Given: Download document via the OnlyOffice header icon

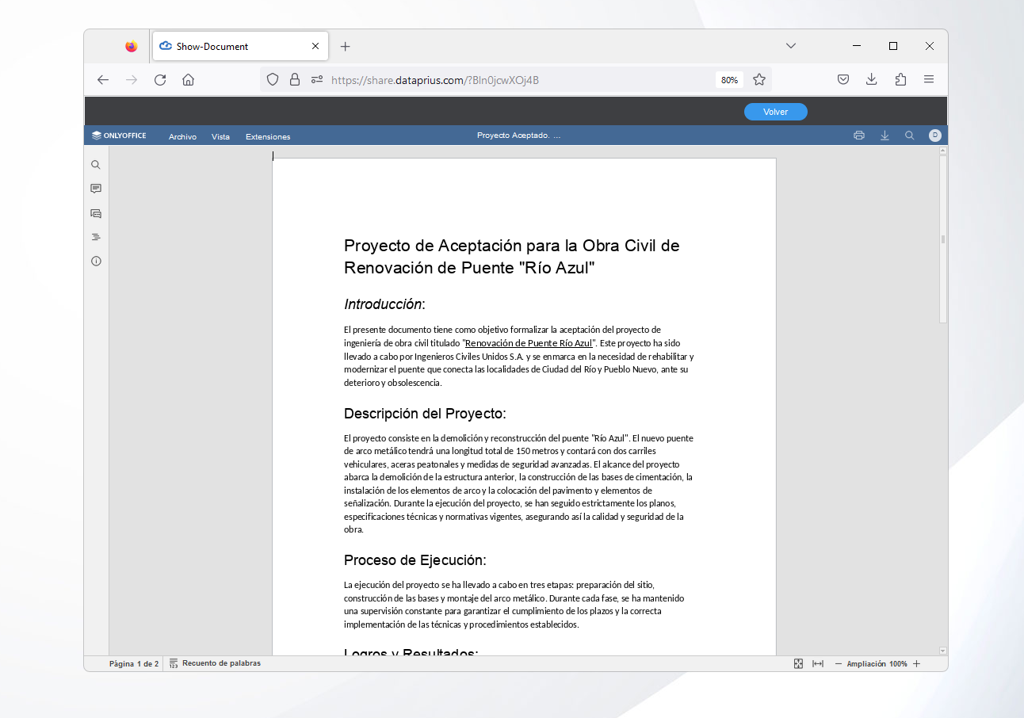Looking at the screenshot, I should point(885,136).
